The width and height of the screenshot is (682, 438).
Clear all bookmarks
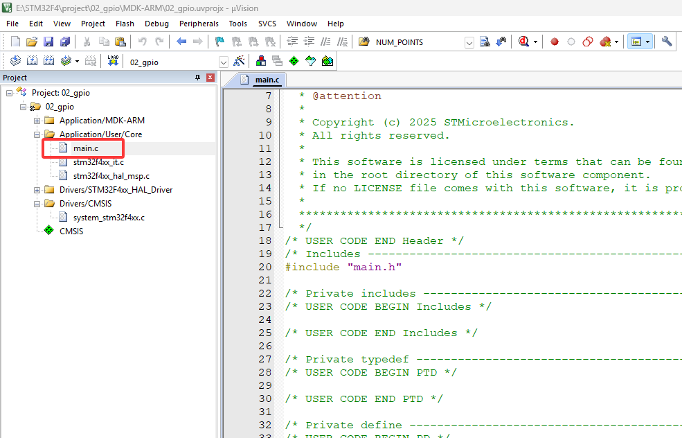click(x=270, y=42)
